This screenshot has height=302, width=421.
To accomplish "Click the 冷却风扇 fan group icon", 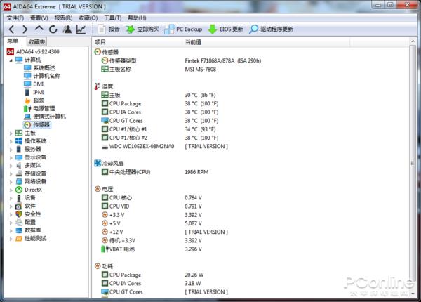I will 98,163.
